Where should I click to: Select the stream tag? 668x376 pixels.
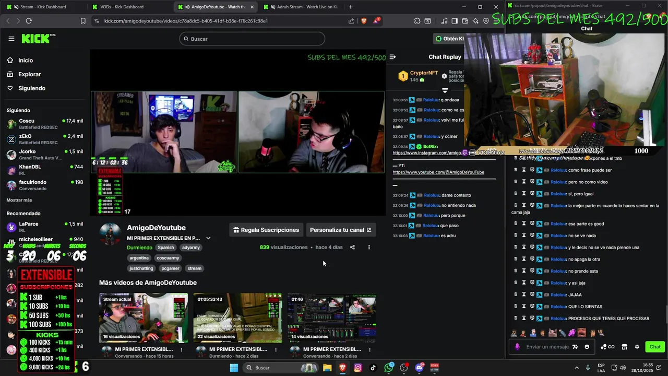pyautogui.click(x=195, y=268)
